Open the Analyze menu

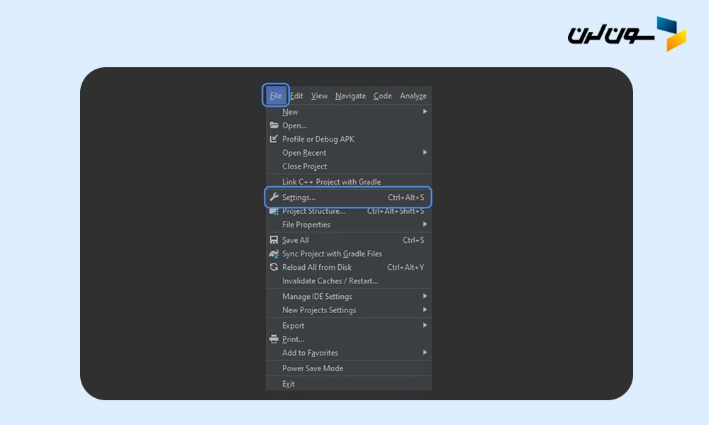(x=413, y=96)
